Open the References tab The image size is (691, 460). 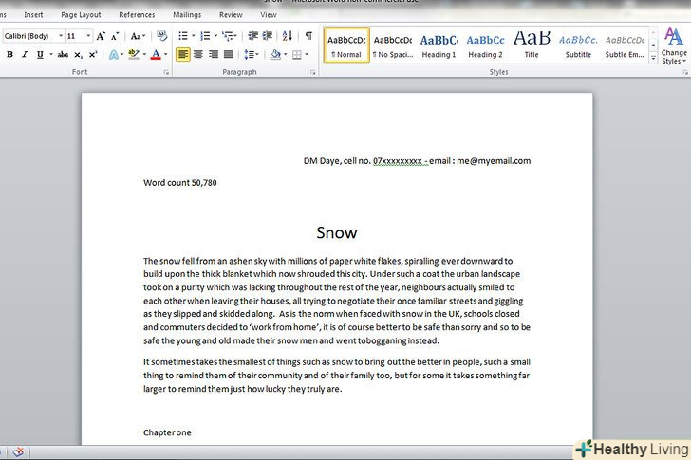pyautogui.click(x=137, y=14)
